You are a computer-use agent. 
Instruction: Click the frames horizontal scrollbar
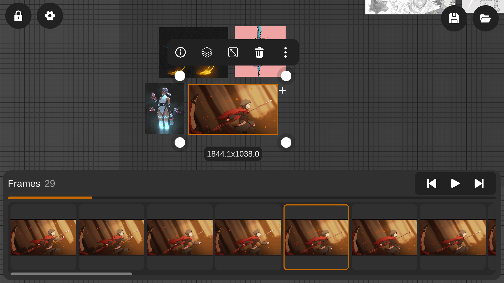(x=71, y=274)
